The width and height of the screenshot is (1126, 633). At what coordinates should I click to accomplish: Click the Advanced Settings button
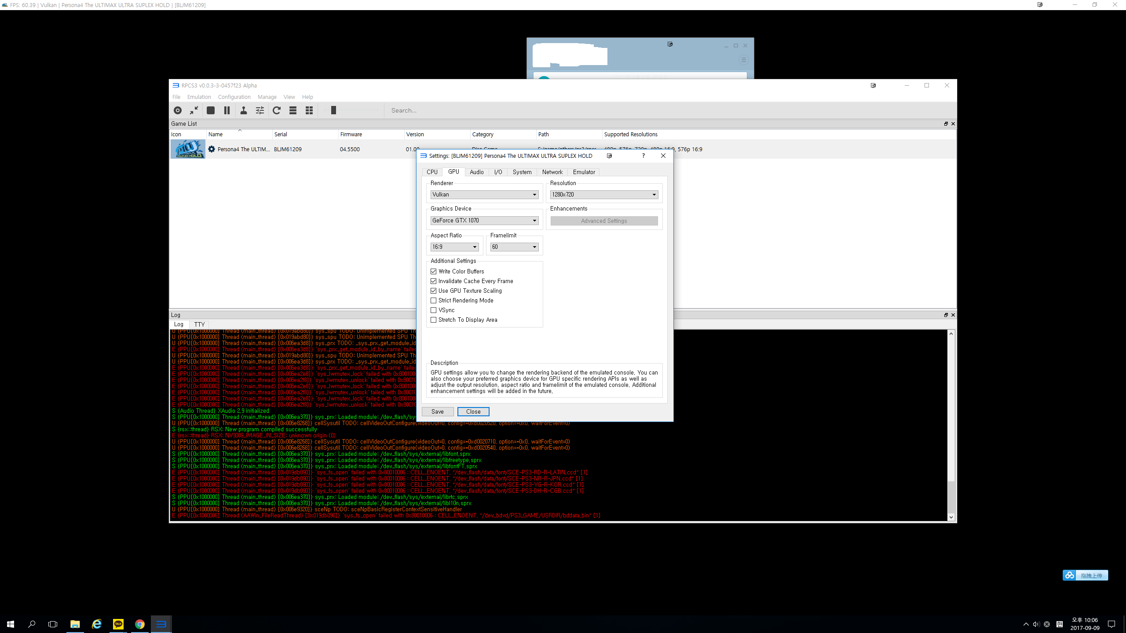click(x=604, y=221)
